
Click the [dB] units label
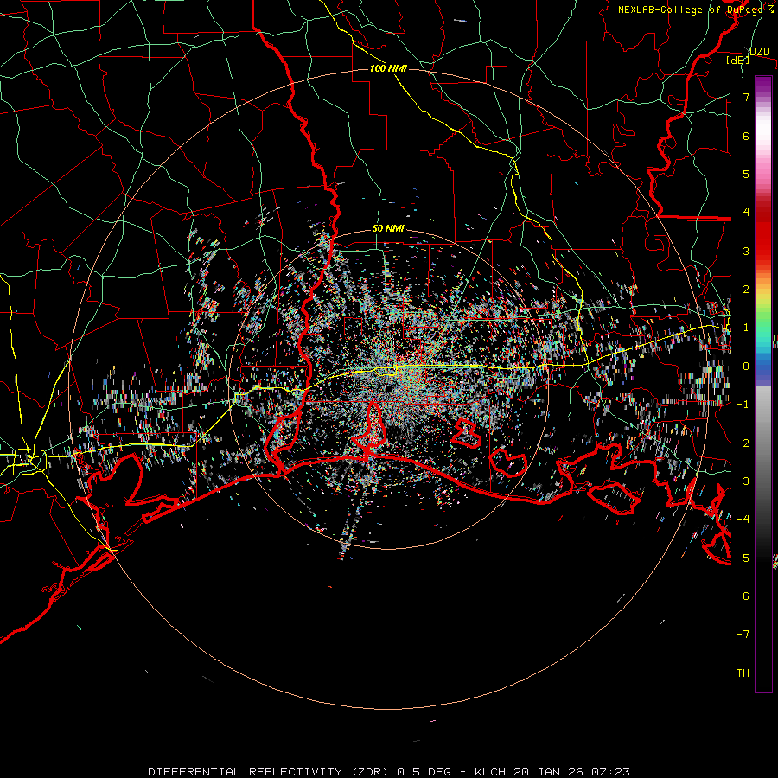[x=737, y=61]
